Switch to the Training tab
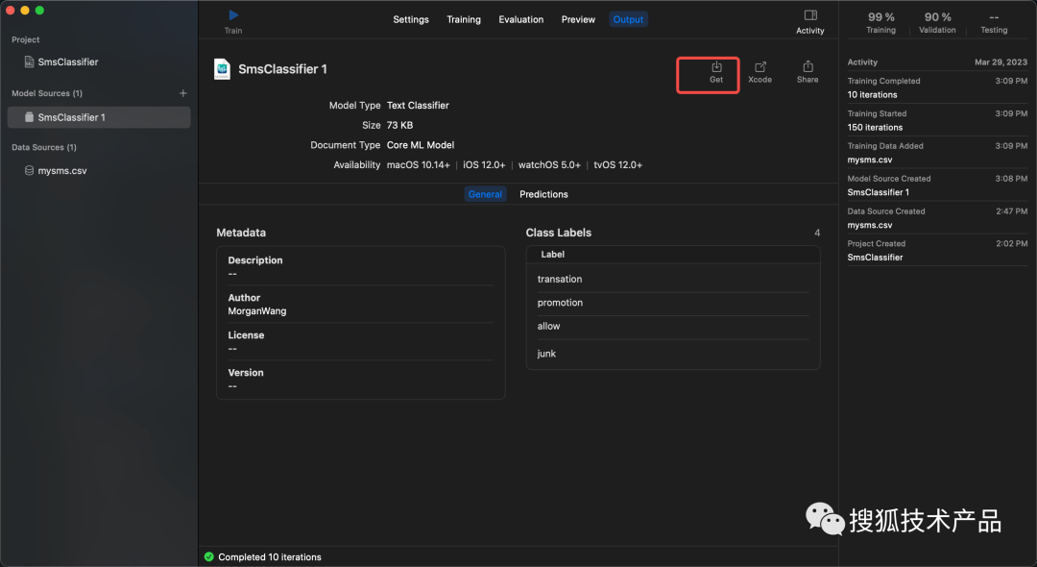The width and height of the screenshot is (1037, 567). tap(464, 20)
